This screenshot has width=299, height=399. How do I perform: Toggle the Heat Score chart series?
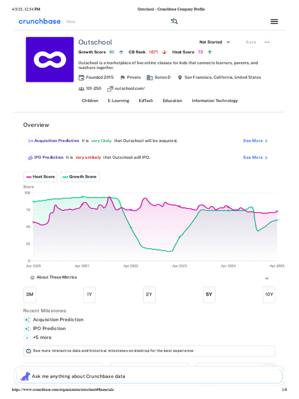(x=40, y=177)
